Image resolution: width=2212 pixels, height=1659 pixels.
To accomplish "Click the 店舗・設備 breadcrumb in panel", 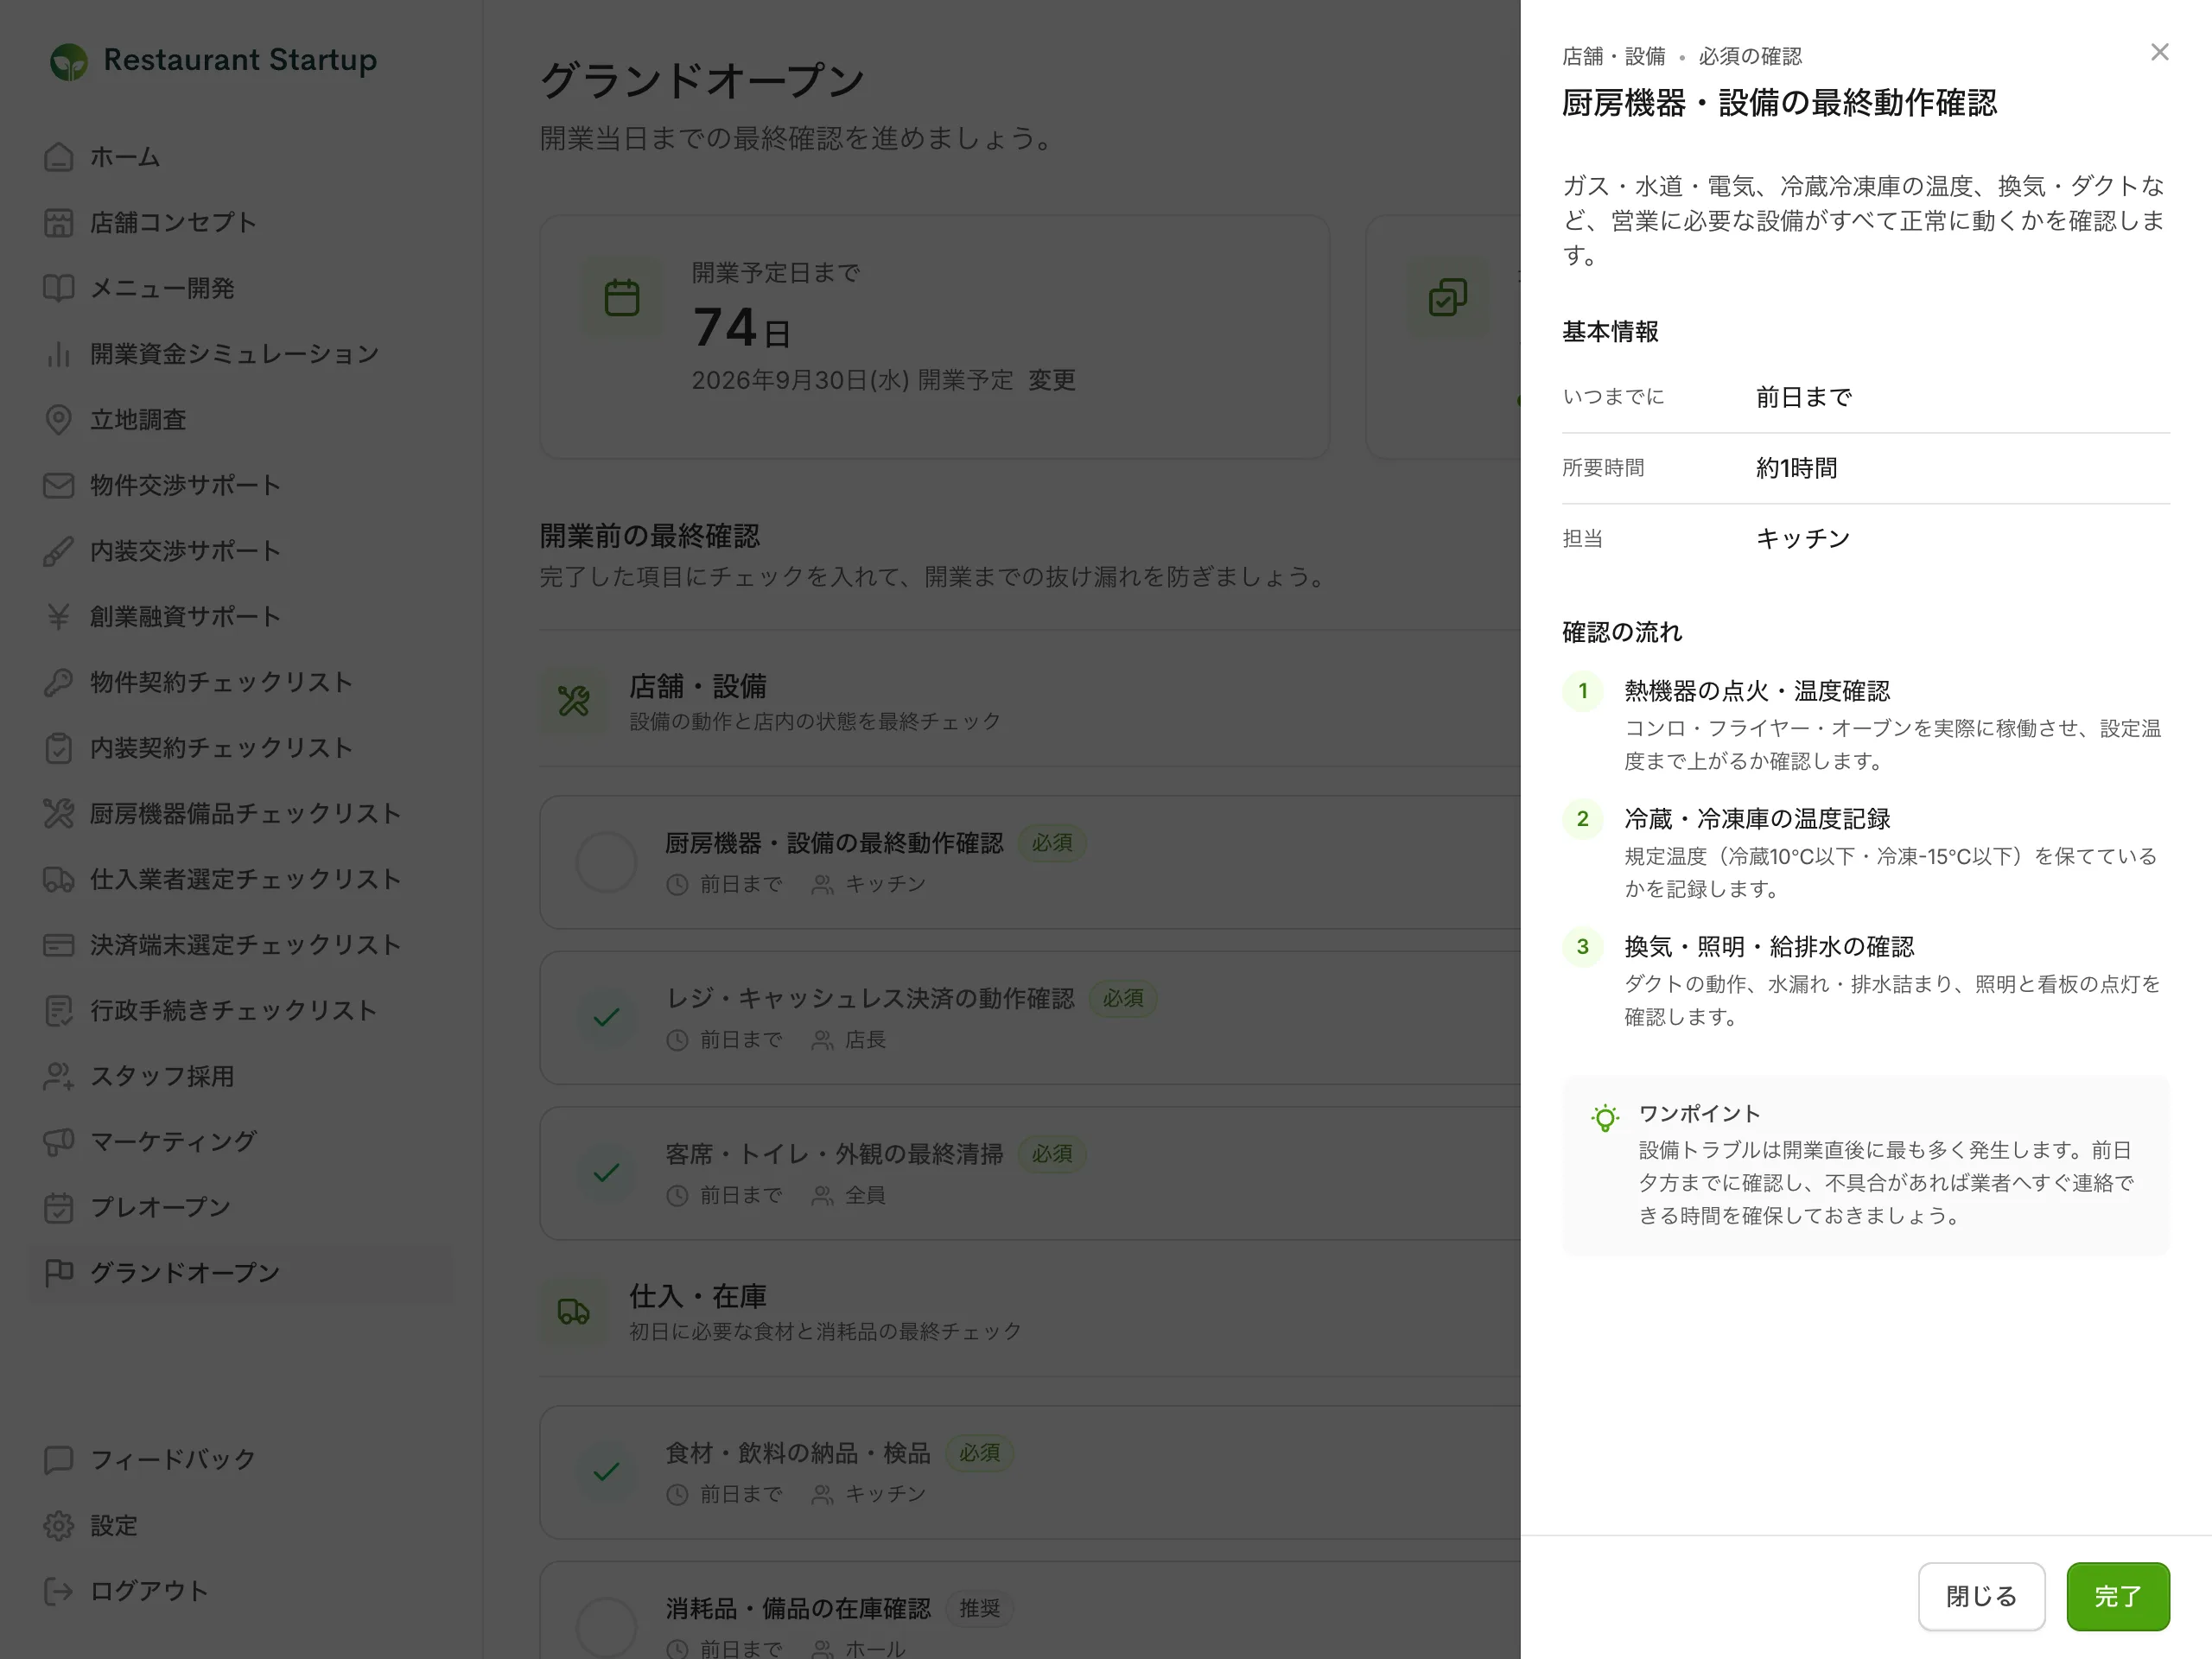I will (x=1613, y=56).
